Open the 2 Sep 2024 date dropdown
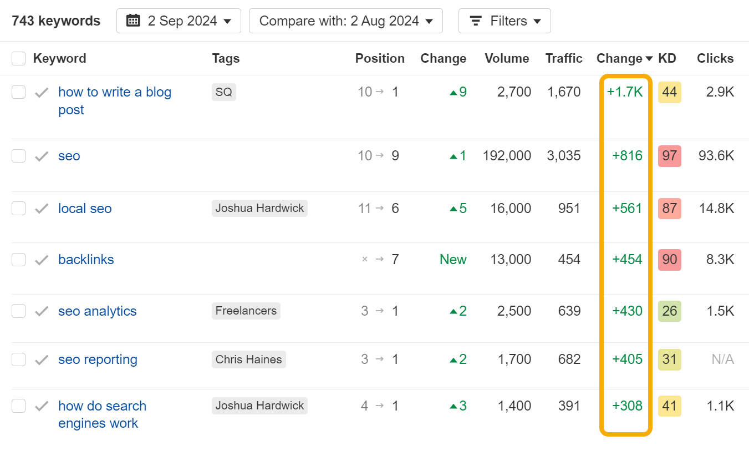This screenshot has height=461, width=749. 179,21
